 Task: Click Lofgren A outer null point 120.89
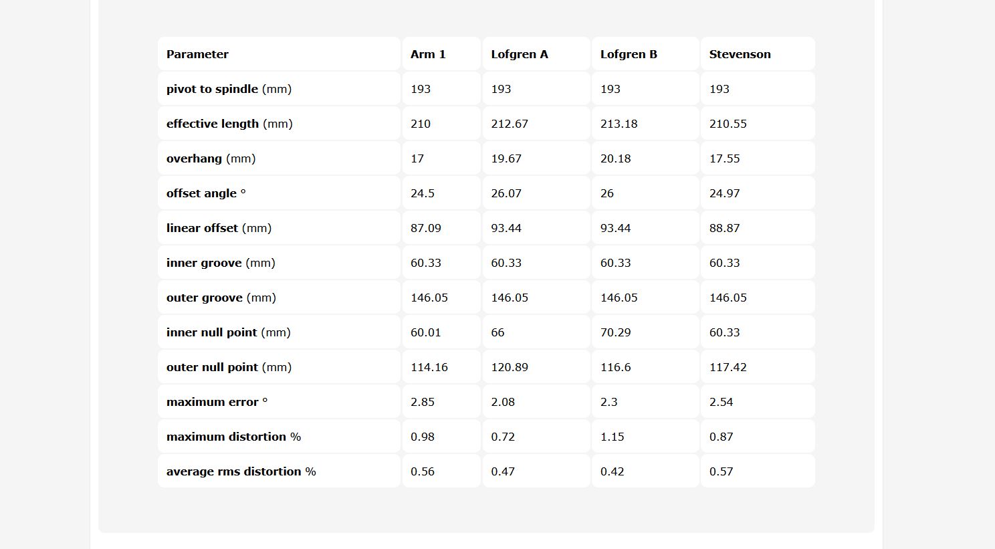(x=510, y=367)
